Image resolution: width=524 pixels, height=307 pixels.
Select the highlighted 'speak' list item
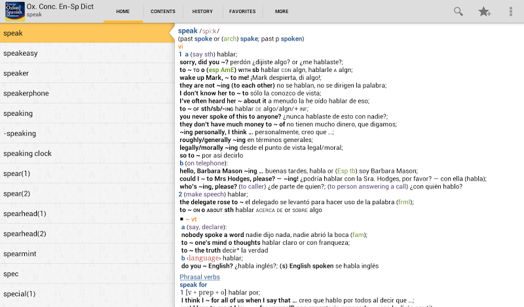86,33
